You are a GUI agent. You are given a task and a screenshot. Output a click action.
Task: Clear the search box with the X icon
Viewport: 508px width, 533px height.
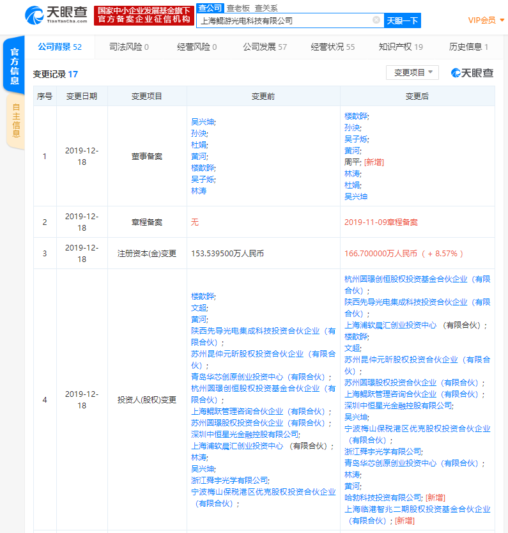click(x=376, y=20)
